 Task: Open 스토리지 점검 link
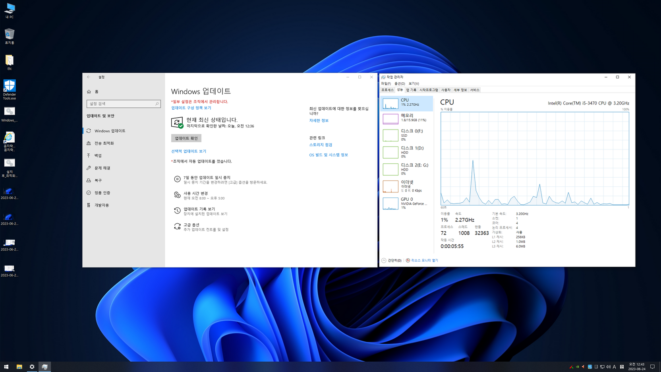321,145
